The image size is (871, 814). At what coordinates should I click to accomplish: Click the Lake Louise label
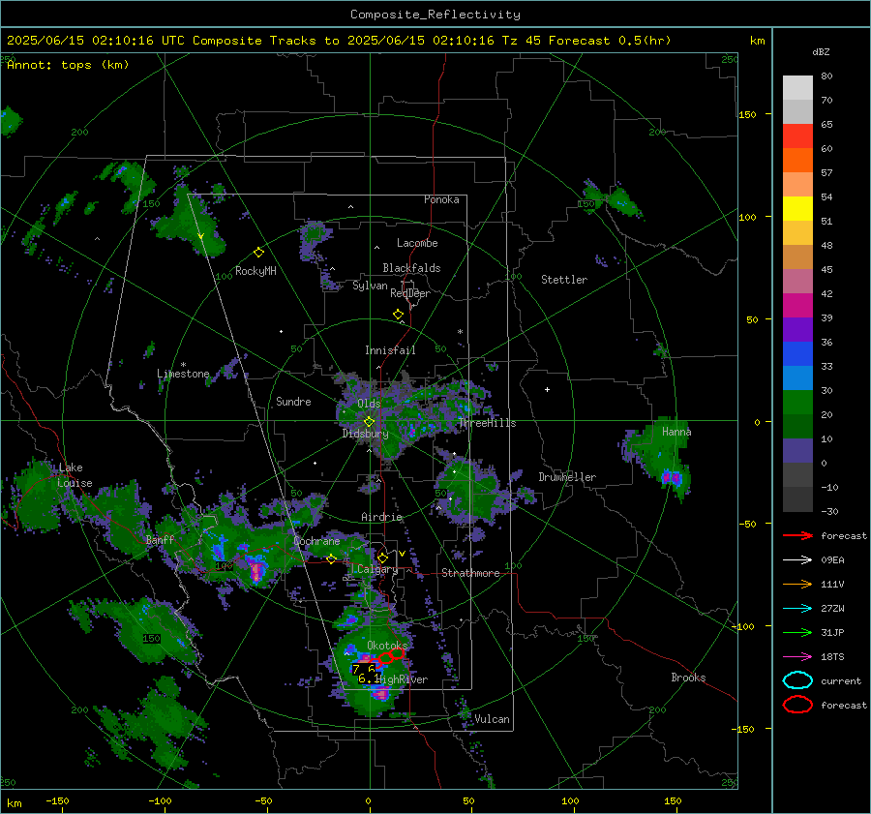pyautogui.click(x=75, y=475)
